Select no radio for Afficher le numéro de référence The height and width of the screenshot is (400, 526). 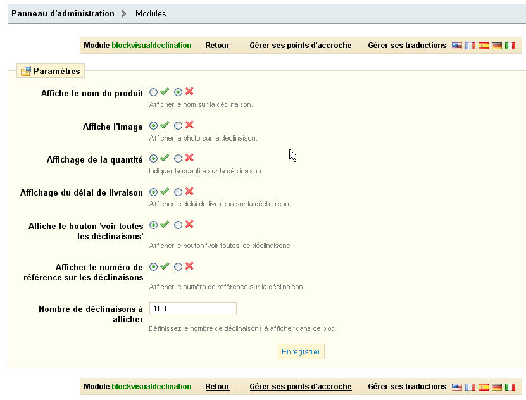(178, 267)
